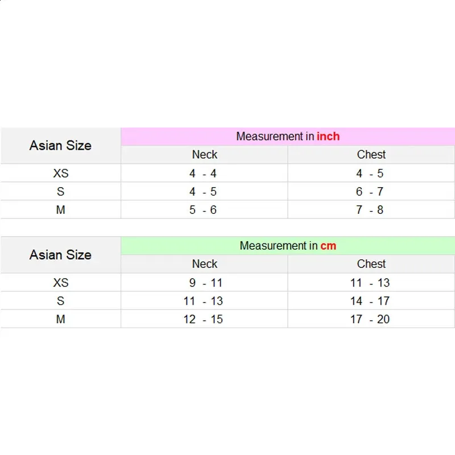Click the 'Measurement in inch' pink header
Screen dimensions: 455x455
[288, 136]
